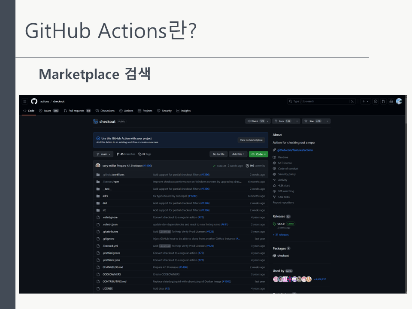Switch to the Issues tab
Viewport: 412px width, 309px height.
coord(49,111)
